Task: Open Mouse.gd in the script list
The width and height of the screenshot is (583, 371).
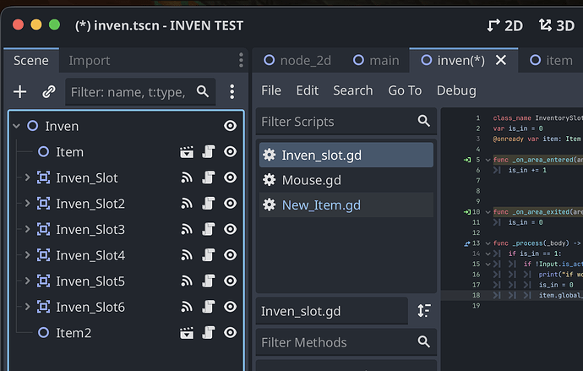Action: (x=346, y=180)
